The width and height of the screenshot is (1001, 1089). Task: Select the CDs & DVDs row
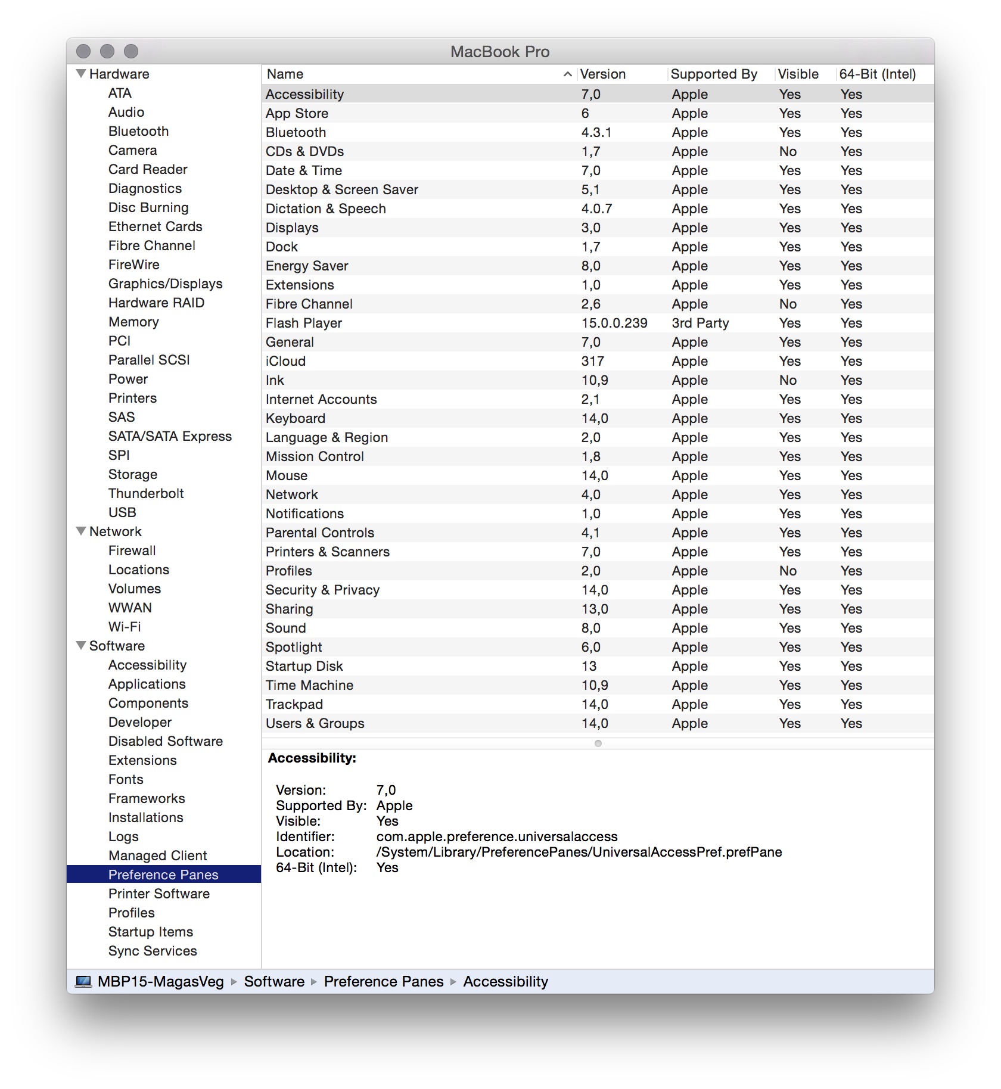click(x=598, y=151)
